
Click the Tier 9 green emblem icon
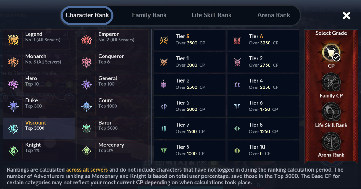click(x=164, y=151)
